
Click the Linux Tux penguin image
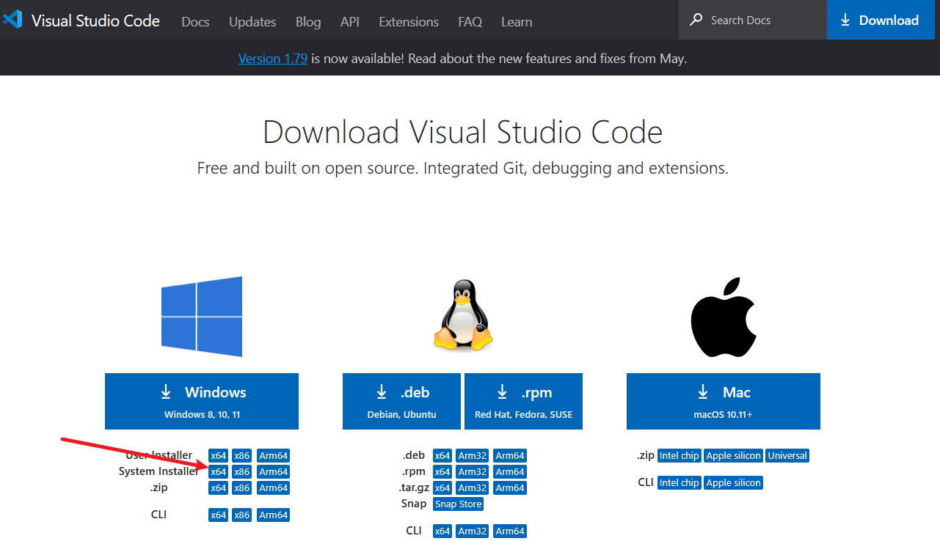tap(462, 316)
